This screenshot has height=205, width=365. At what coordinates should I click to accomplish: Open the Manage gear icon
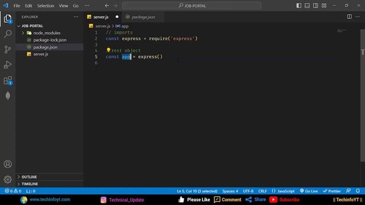coord(7,179)
